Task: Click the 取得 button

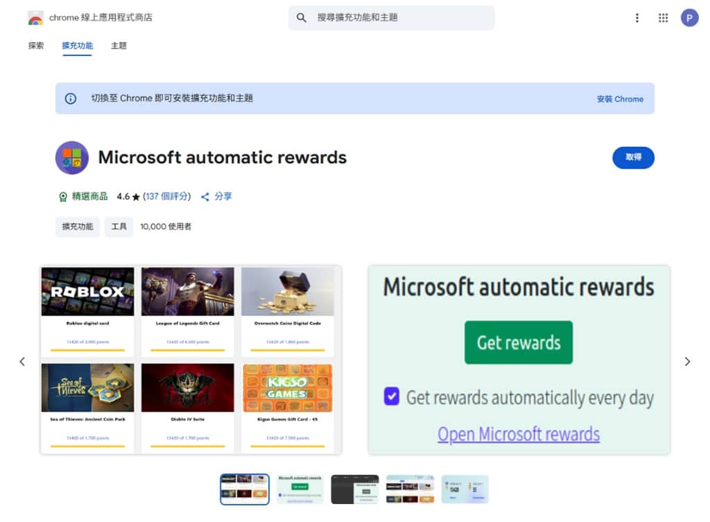Action: (x=633, y=157)
